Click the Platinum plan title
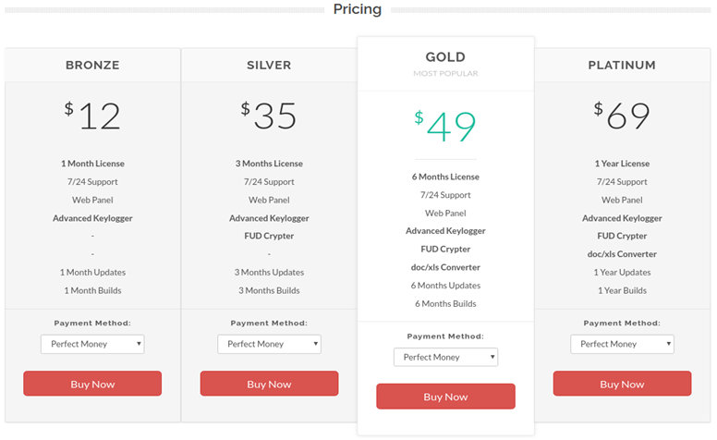The image size is (717, 440). point(622,66)
